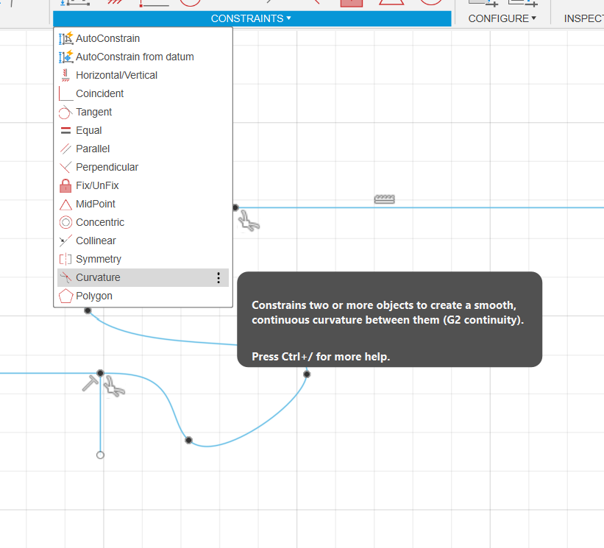Pick the Equal constraint icon
Image resolution: width=604 pixels, height=548 pixels.
(x=65, y=130)
